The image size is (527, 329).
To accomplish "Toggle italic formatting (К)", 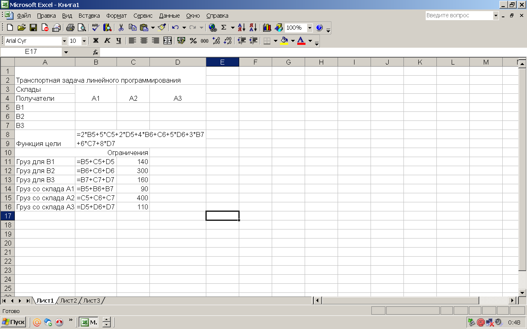I will [107, 41].
